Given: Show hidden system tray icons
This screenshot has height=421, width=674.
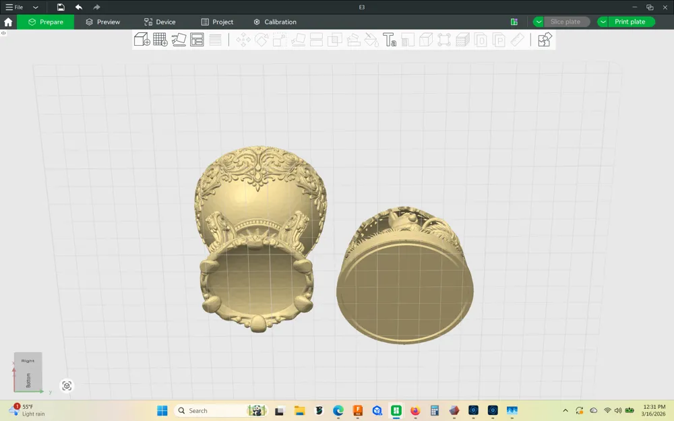Looking at the screenshot, I should coord(565,411).
